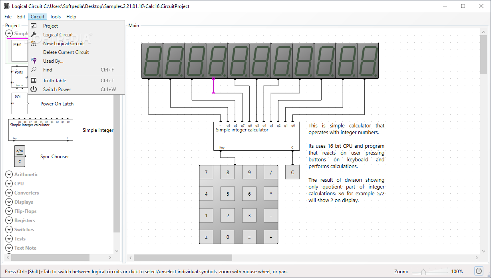Click keypad button 9

pos(249,173)
